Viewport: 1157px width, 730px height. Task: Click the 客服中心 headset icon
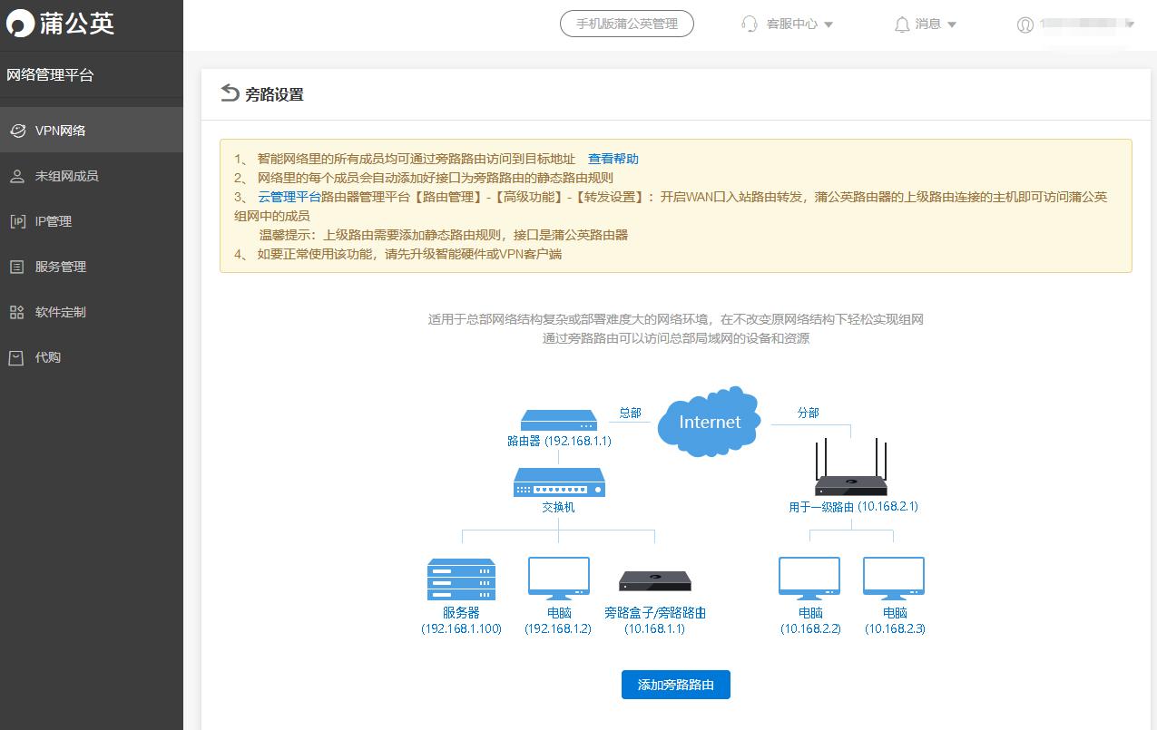tap(747, 24)
